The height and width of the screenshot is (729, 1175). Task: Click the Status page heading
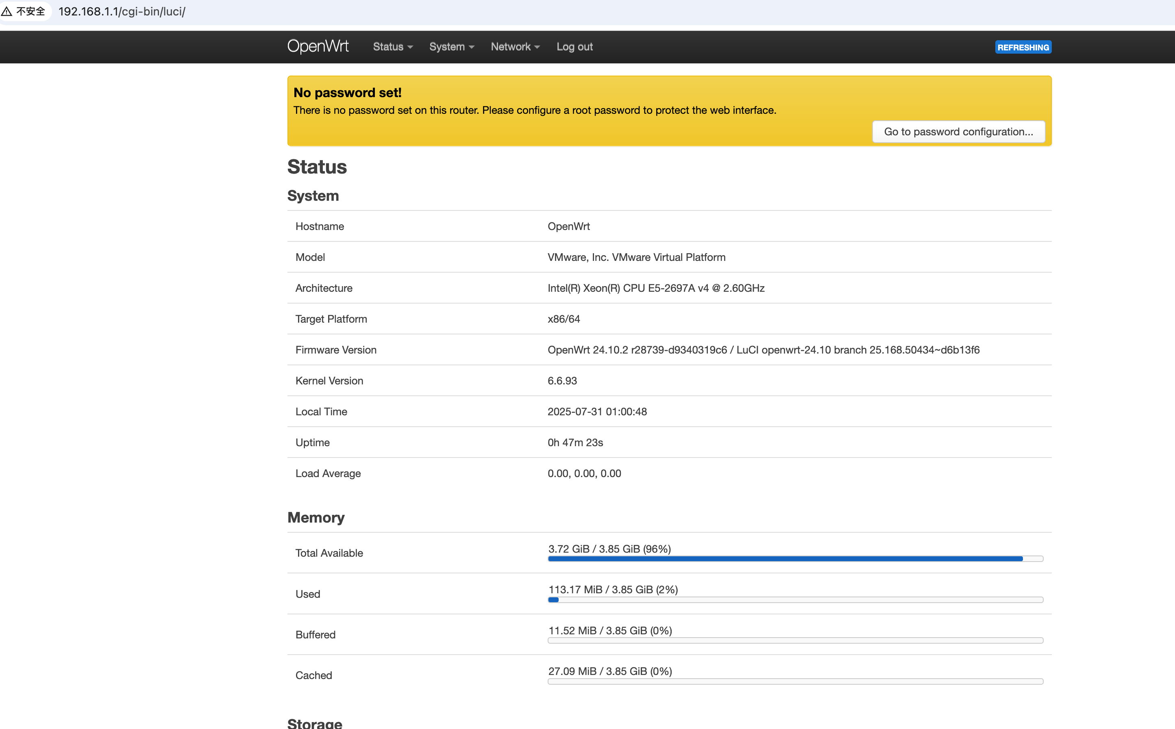click(x=317, y=167)
